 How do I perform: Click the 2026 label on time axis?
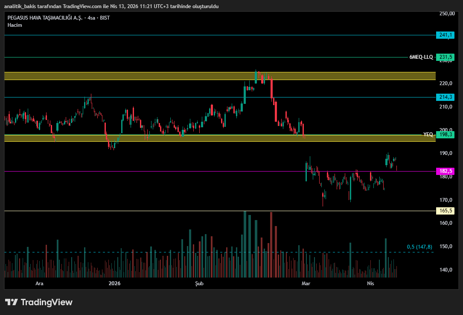114,283
